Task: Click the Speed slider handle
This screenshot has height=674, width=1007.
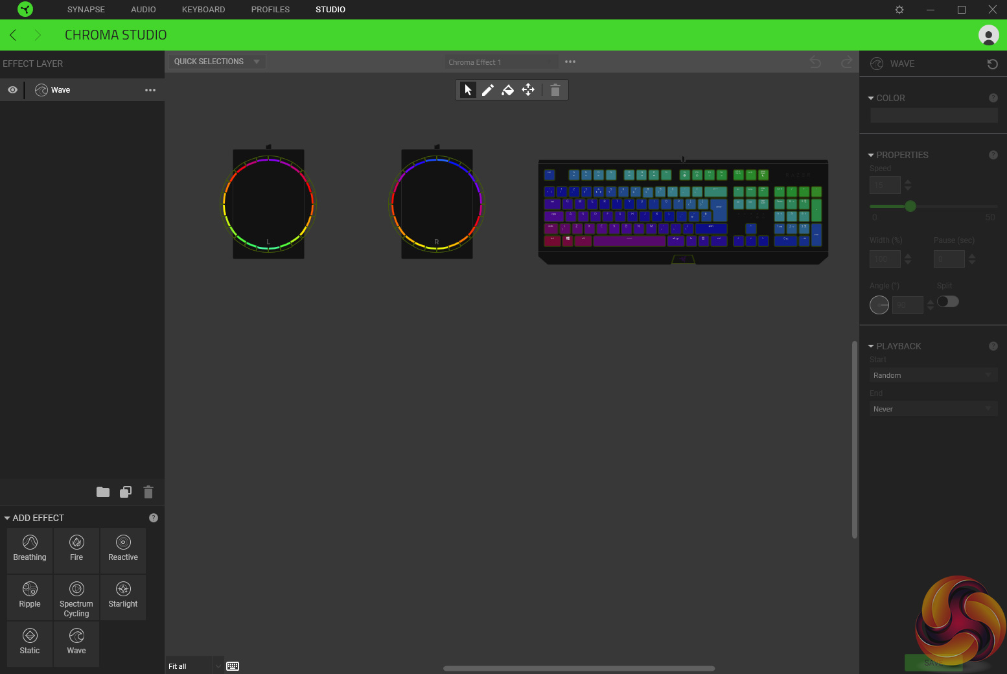Action: point(910,206)
